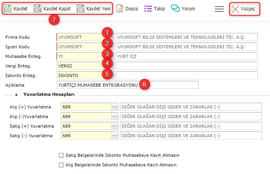Screen dimensions: 270x174
Task: Open the Takip checklist tool
Action: 155,8
